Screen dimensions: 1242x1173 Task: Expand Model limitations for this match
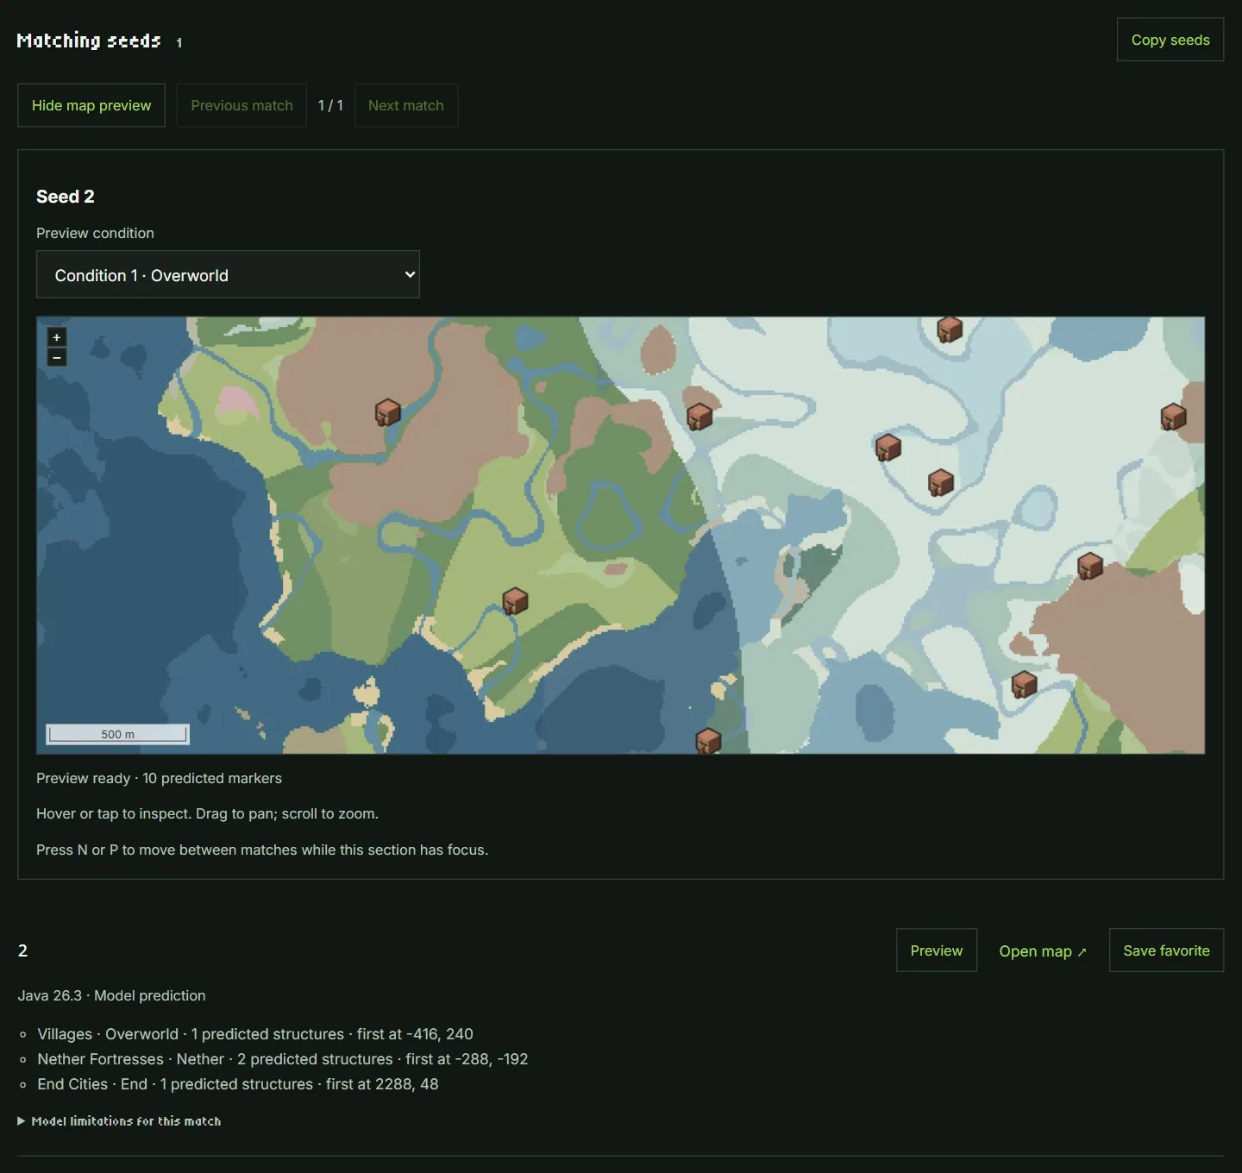[x=119, y=1121]
